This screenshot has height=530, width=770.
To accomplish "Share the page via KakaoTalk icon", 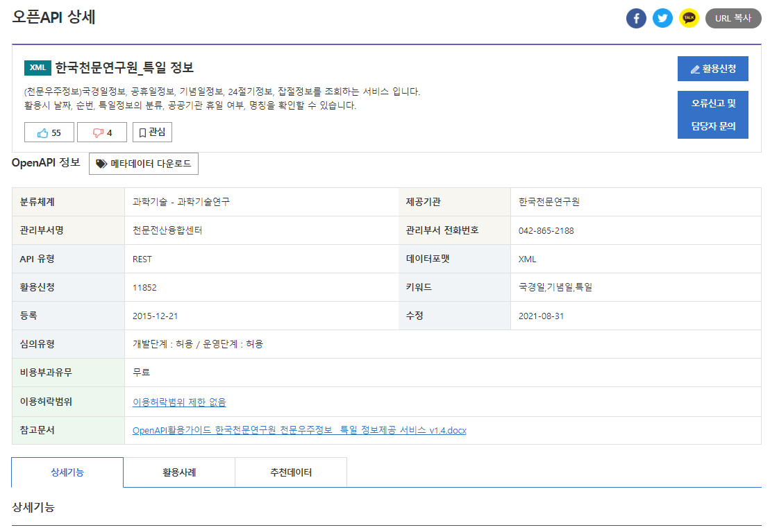I will [689, 19].
